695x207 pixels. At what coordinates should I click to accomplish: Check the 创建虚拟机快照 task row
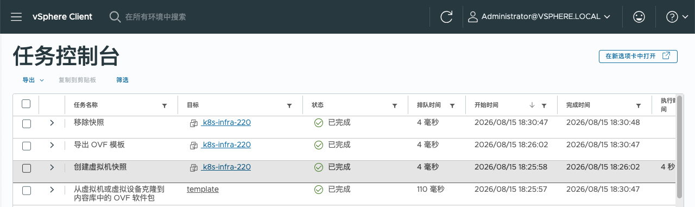[x=26, y=168]
